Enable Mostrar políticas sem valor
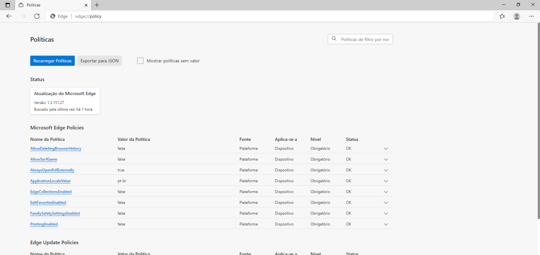Image resolution: width=540 pixels, height=255 pixels. [x=140, y=60]
